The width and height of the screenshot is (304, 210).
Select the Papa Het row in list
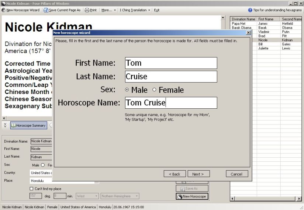266,24
